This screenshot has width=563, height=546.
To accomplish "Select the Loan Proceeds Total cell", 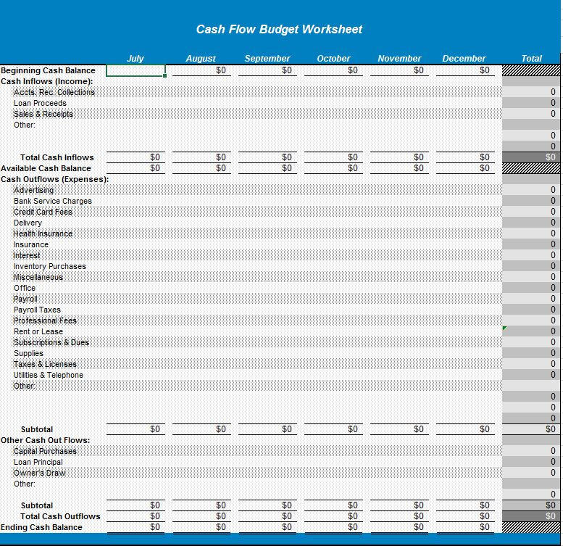I will tap(531, 103).
